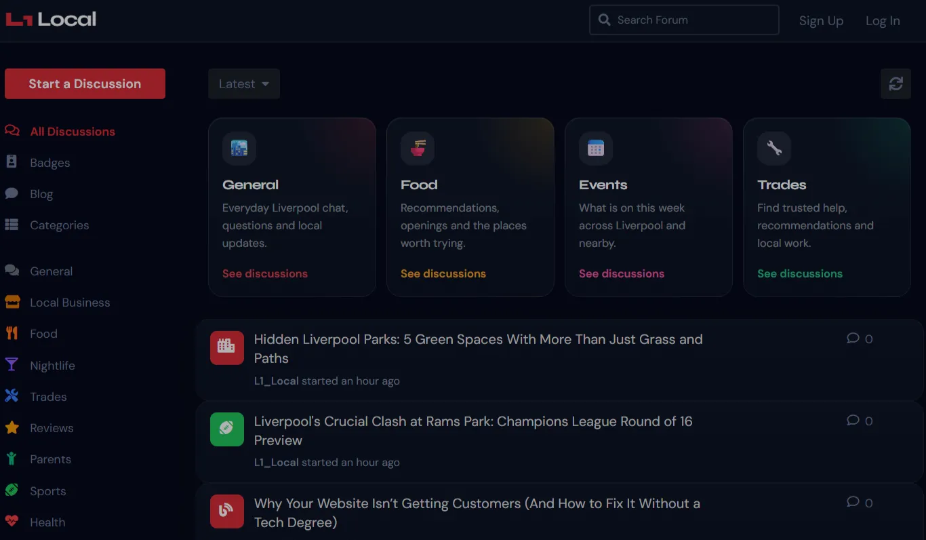The height and width of the screenshot is (540, 926).
Task: Open the Badges section from the sidebar
Action: 49,163
